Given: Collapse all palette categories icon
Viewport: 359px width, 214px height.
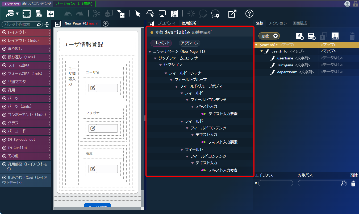Looking at the screenshot, I should point(47,24).
